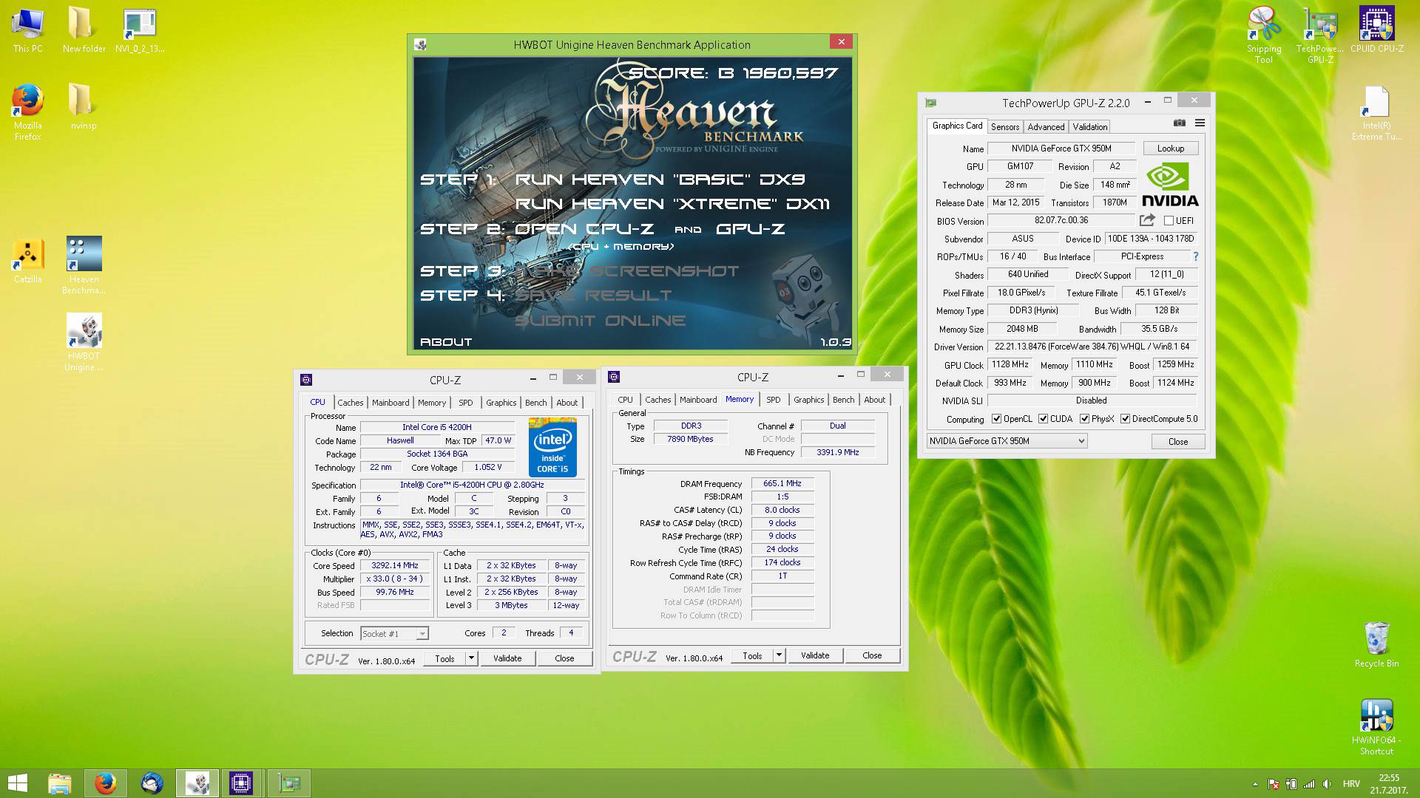The image size is (1420, 798).
Task: Launch Mozilla Firefox desktop shortcut
Action: (27, 112)
